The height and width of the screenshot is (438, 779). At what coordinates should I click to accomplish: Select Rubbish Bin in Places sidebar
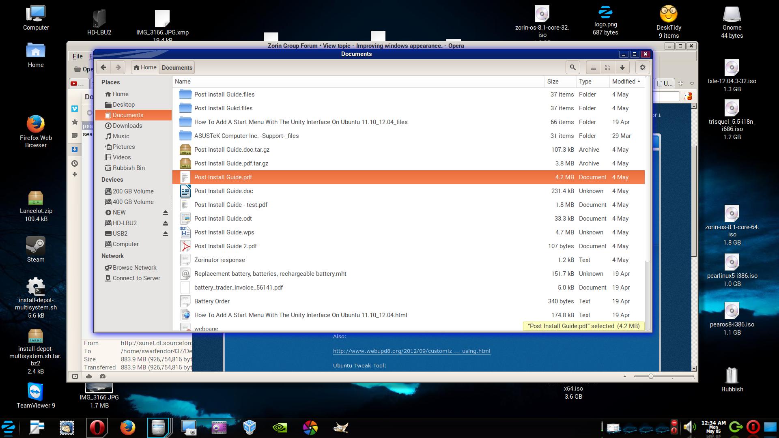[128, 168]
